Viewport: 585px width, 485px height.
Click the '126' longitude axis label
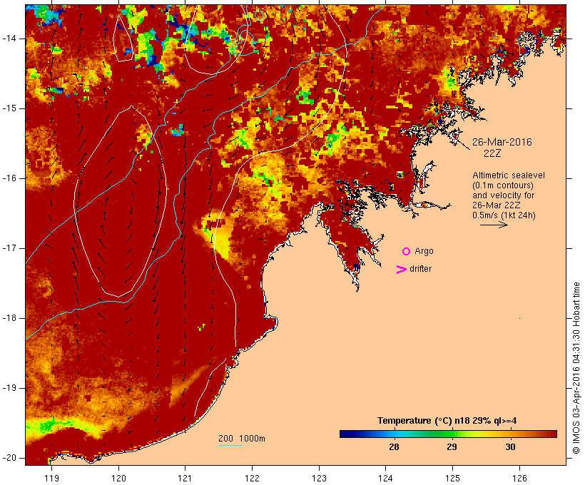(519, 478)
